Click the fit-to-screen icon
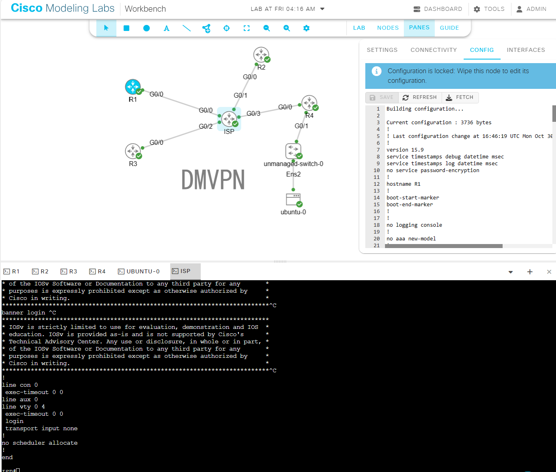Viewport: 556px width, 472px height. pyautogui.click(x=246, y=28)
